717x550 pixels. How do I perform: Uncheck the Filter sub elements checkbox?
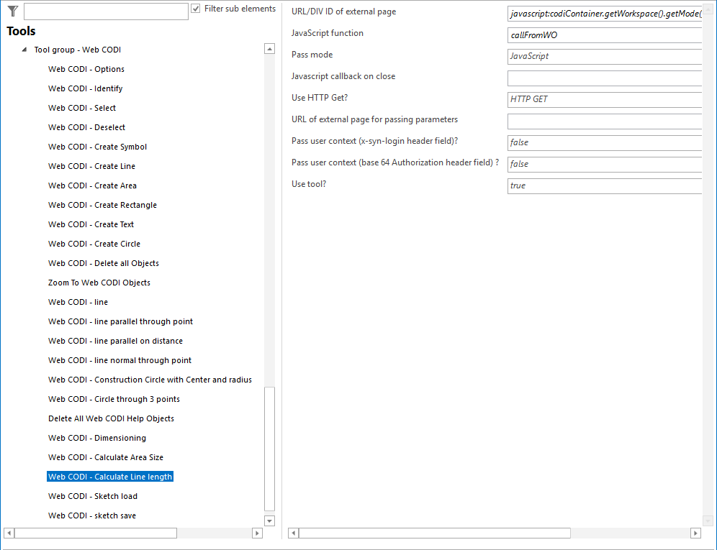pyautogui.click(x=195, y=8)
